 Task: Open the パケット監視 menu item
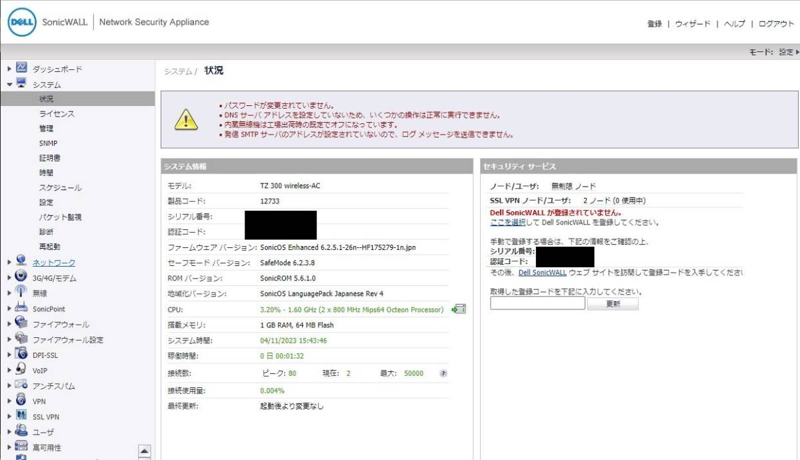click(x=60, y=217)
